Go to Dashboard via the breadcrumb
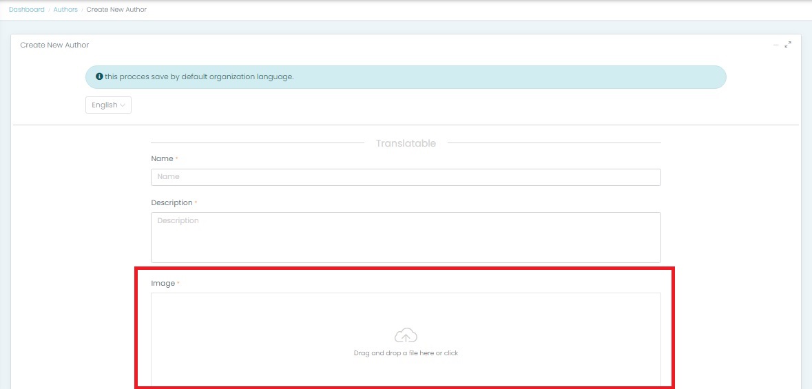812x389 pixels. click(27, 10)
